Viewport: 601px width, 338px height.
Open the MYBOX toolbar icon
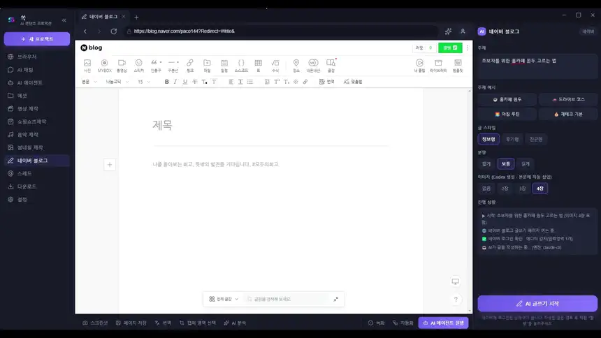tap(104, 65)
